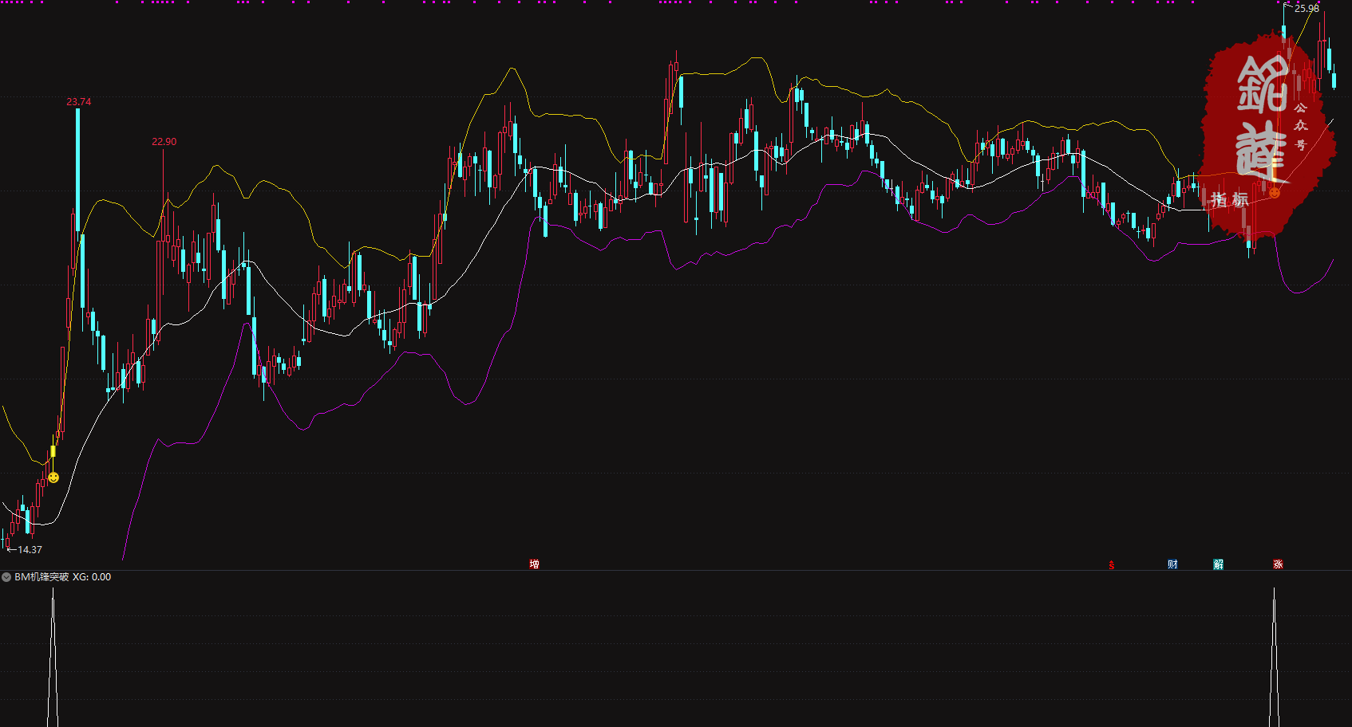
Task: Click the XG: 0.00 indicator value
Action: point(92,577)
